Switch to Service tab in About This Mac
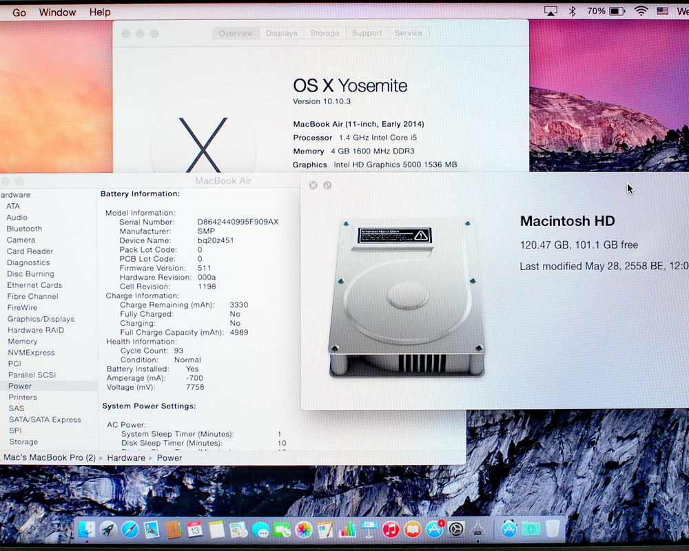The width and height of the screenshot is (689, 551). tap(409, 33)
